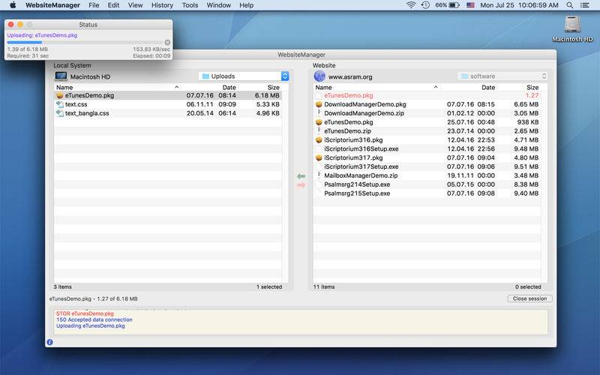Select remote file eTunesDemo.zip
The image size is (600, 375).
point(427,131)
